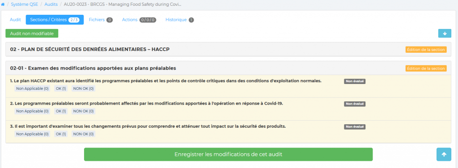Select the Sections / Critères tab

pos(55,20)
